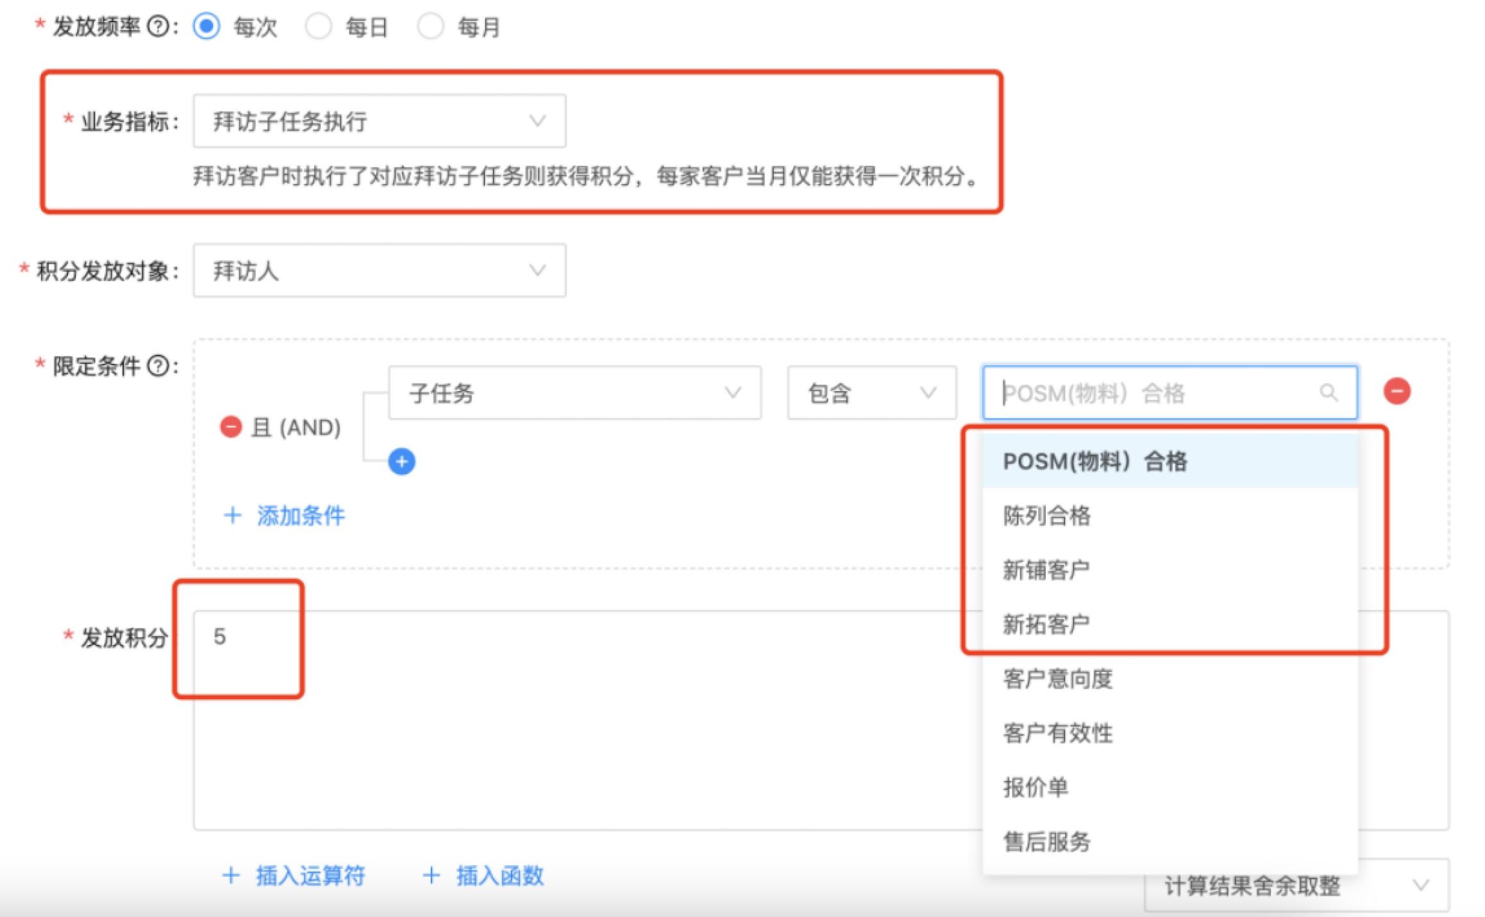Choose 售后服务 from the dropdown list
Screen dimensions: 1485x917
click(1170, 842)
